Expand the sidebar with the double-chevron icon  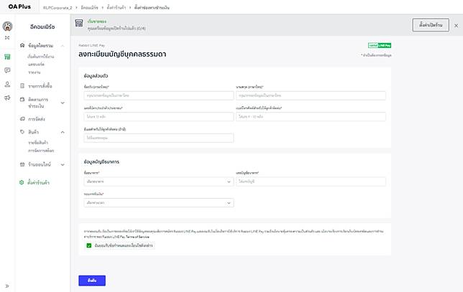pyautogui.click(x=7, y=285)
